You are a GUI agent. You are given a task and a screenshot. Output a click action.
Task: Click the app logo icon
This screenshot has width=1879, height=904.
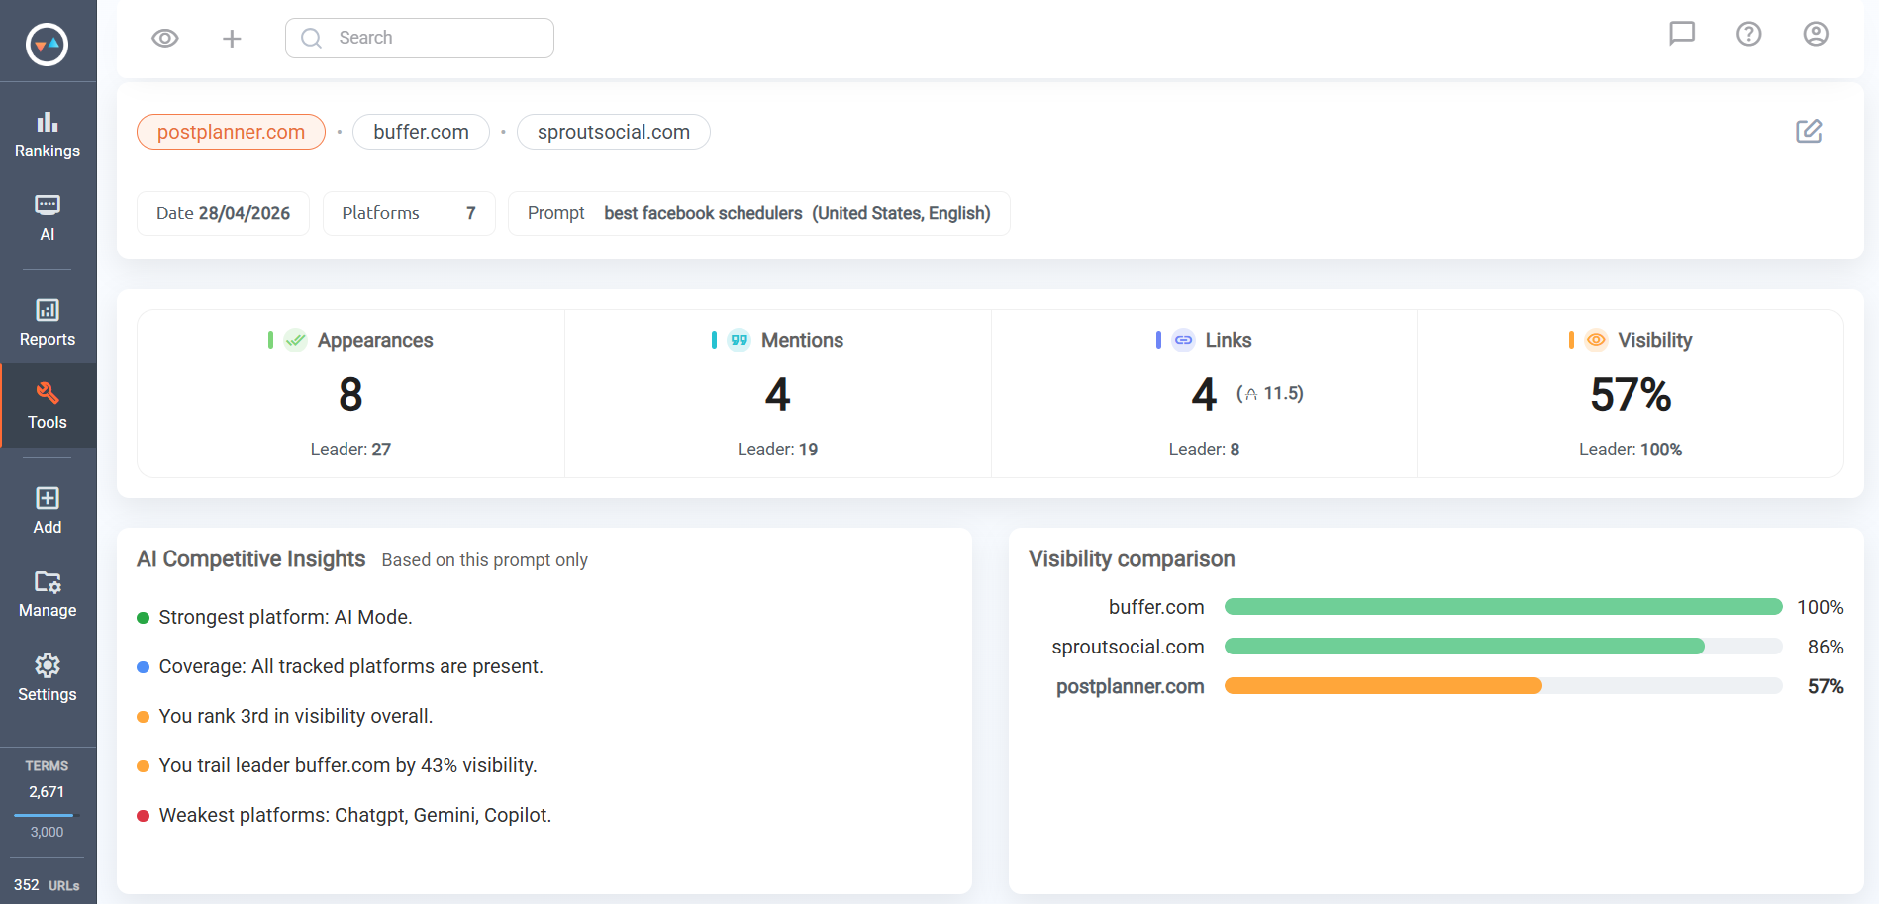[47, 45]
